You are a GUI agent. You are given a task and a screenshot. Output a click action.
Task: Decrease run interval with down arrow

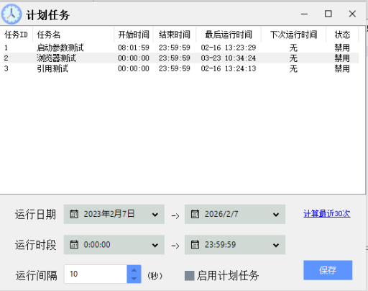(x=134, y=279)
